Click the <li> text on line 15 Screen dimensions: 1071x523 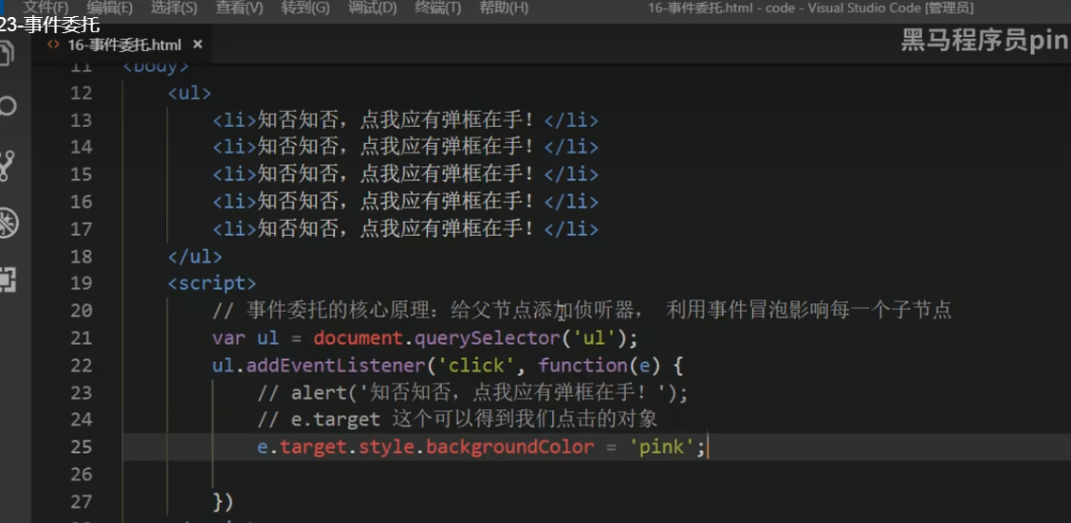click(x=405, y=174)
